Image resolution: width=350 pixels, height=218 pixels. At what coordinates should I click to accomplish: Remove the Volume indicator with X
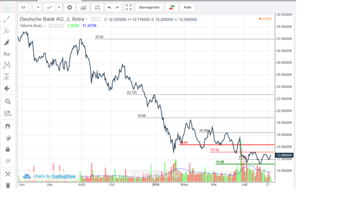click(x=61, y=26)
